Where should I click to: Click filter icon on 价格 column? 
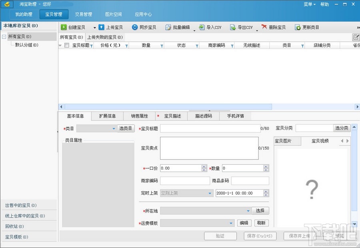coord(126,46)
